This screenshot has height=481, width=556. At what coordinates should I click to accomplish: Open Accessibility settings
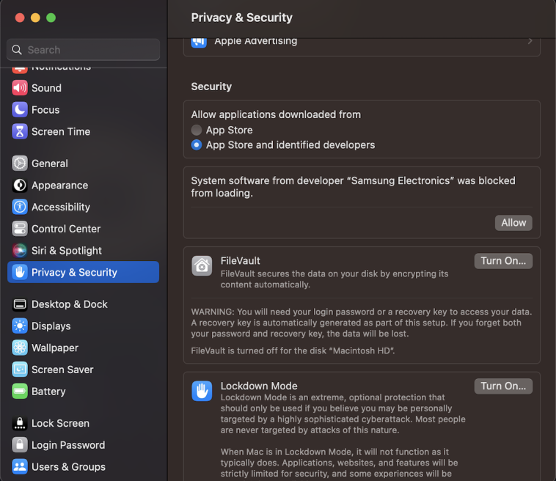coord(61,207)
